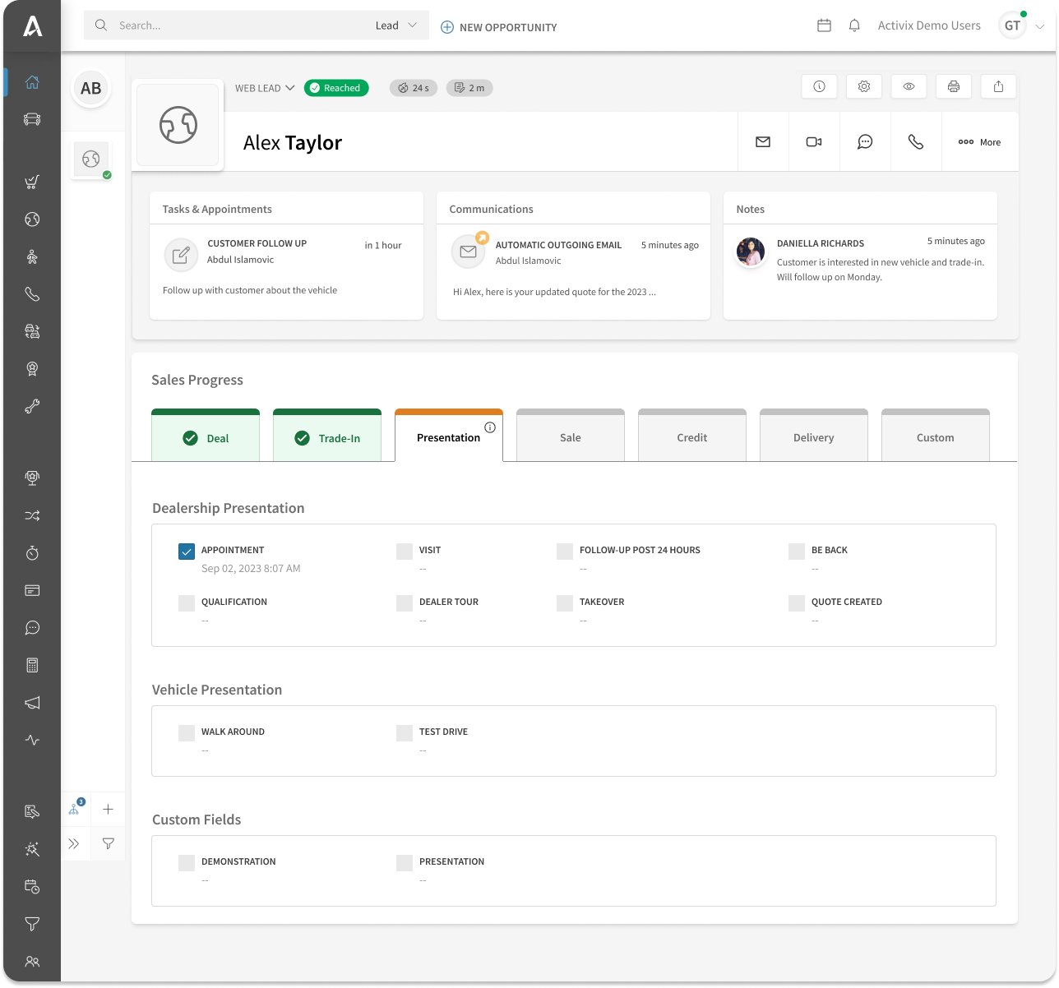Check the Test Drive checkbox
The width and height of the screenshot is (1059, 988).
[405, 732]
